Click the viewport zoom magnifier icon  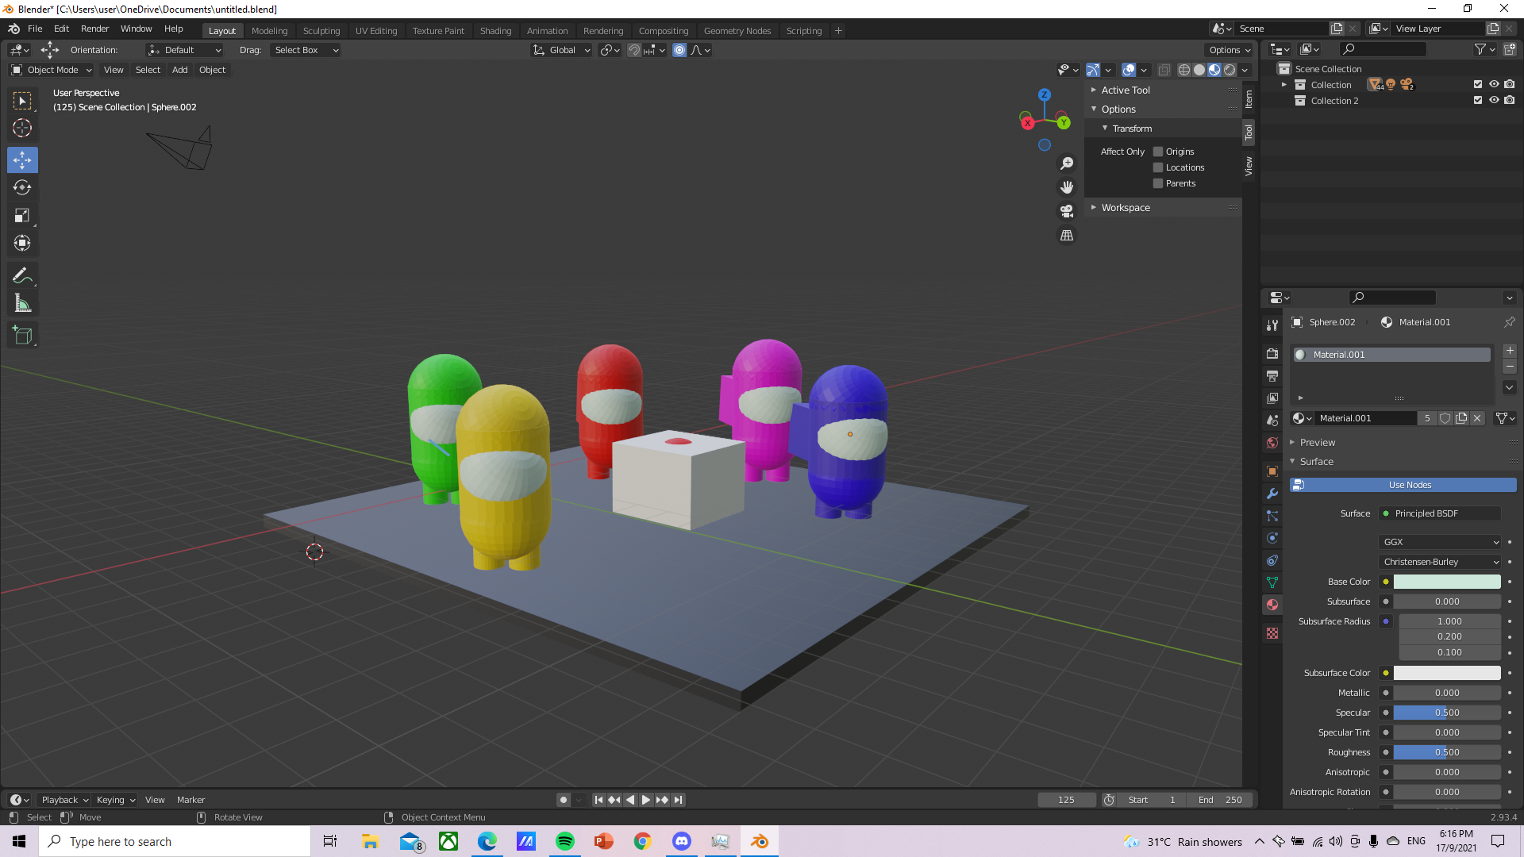tap(1067, 163)
